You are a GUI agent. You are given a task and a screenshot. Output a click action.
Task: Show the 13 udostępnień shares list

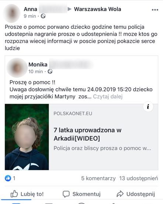coord(139,178)
